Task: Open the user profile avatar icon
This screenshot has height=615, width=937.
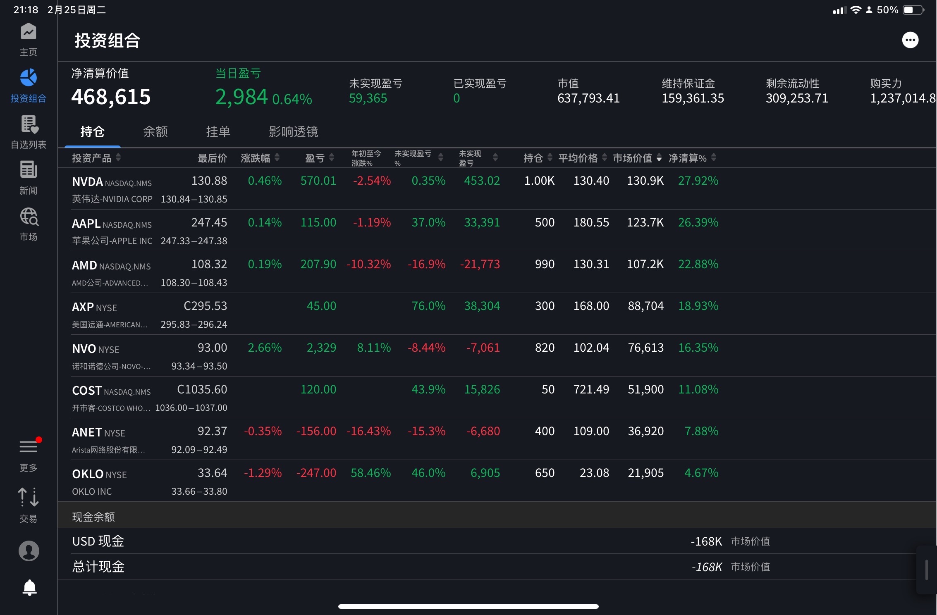Action: click(x=29, y=551)
